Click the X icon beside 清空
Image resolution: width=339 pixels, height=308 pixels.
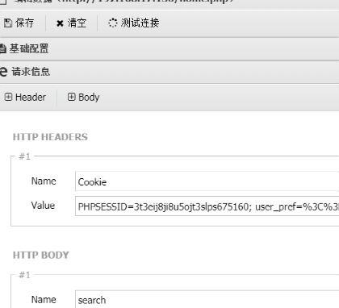(60, 23)
